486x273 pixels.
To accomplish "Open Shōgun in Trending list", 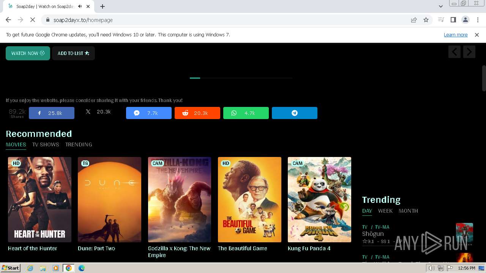I will tap(373, 234).
